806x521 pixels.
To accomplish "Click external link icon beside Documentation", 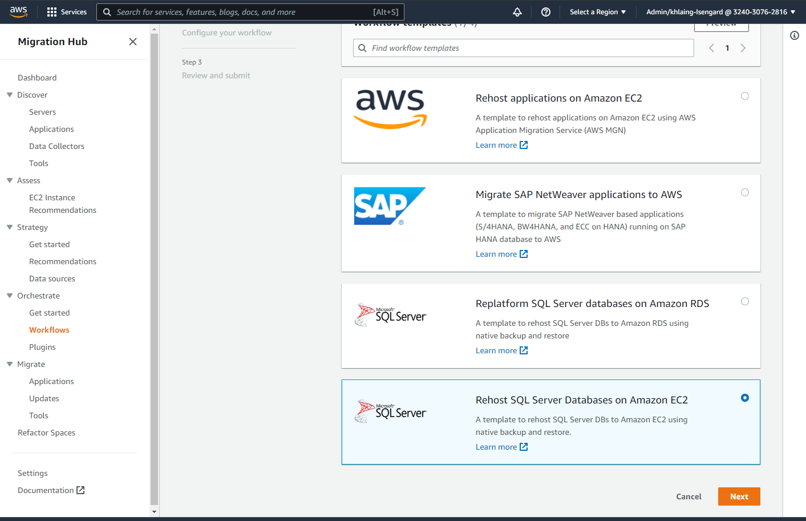I will [80, 490].
